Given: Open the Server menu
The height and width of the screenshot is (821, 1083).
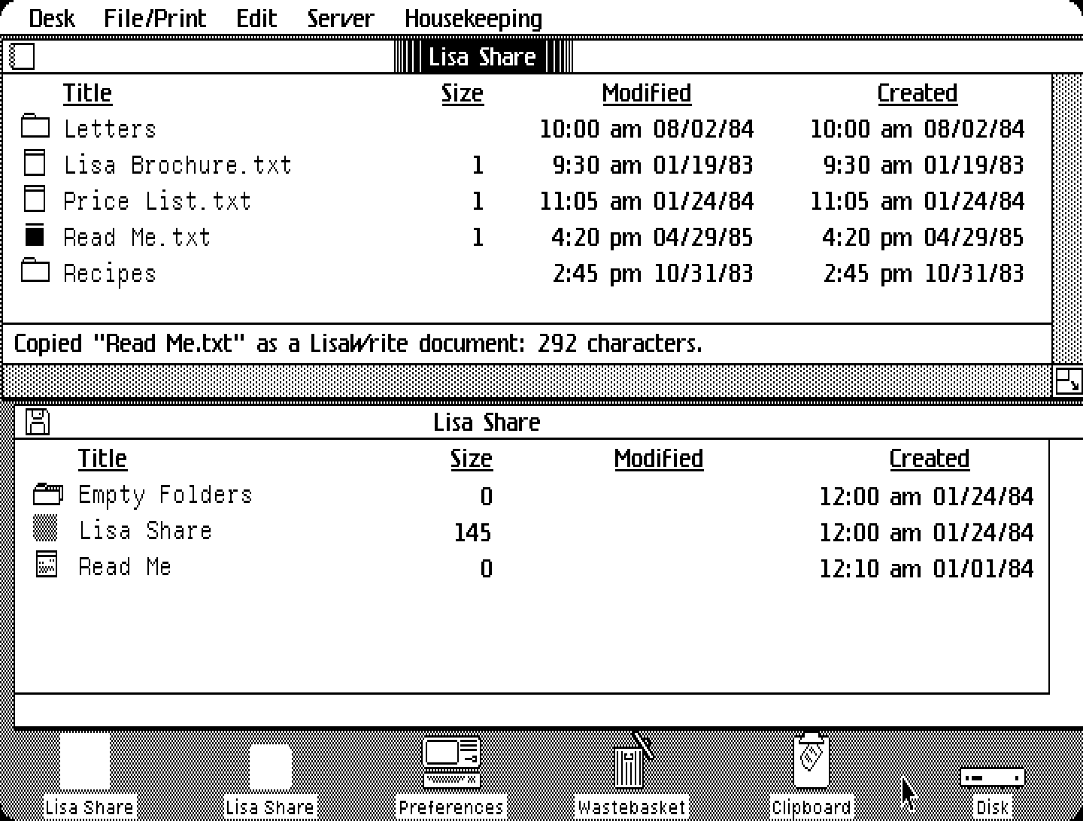Looking at the screenshot, I should click(x=340, y=18).
